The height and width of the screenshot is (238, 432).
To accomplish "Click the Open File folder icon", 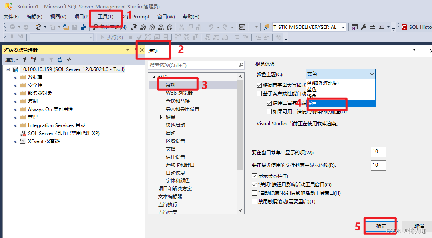I will 66,27.
